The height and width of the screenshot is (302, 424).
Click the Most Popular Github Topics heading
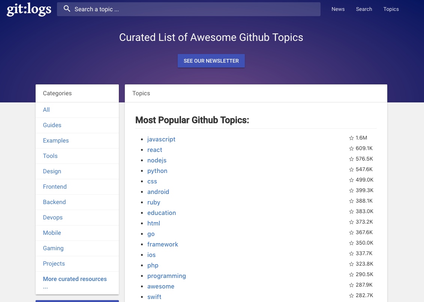tap(192, 120)
